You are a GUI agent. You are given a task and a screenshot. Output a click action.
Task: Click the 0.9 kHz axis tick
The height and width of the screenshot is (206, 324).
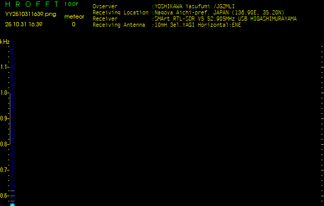click(x=5, y=118)
